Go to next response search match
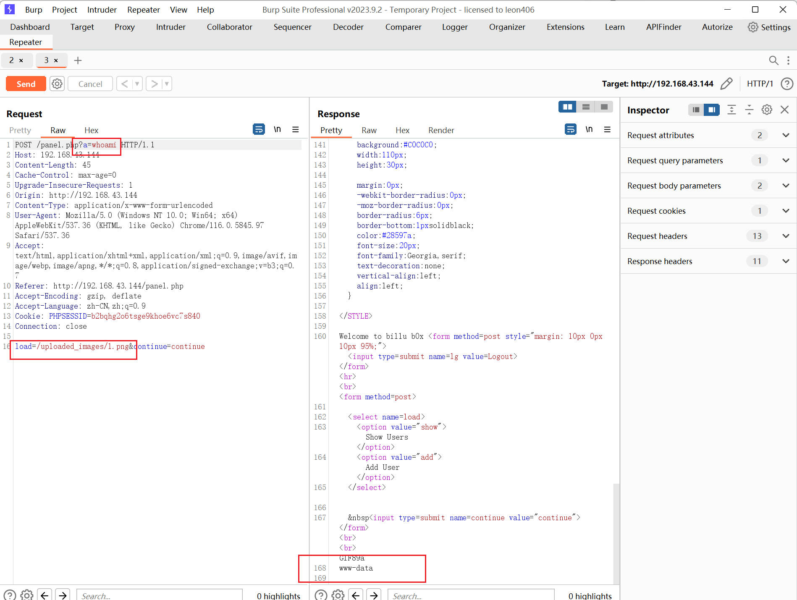 tap(374, 595)
